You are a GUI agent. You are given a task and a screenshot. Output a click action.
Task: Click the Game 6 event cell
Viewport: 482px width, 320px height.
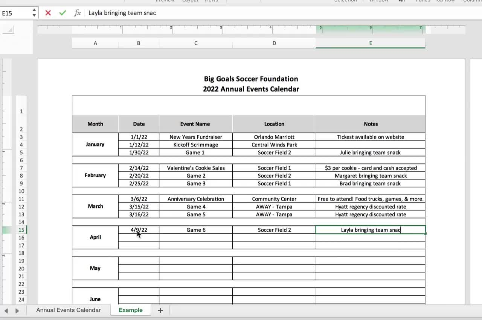[x=196, y=230]
